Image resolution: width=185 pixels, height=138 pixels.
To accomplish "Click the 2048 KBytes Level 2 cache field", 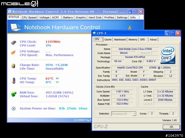I will [x=165, y=100].
